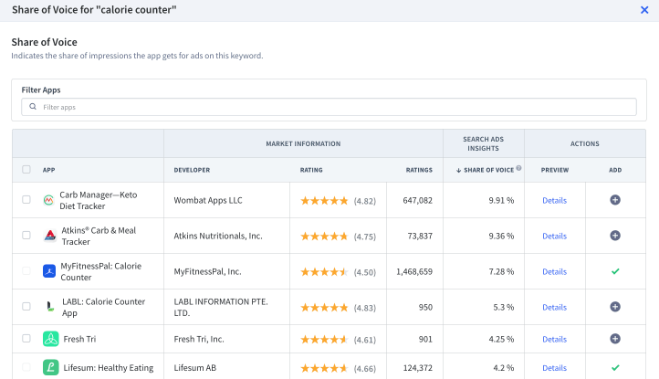This screenshot has width=659, height=379.
Task: Click the search magnifier icon
Action: pyautogui.click(x=33, y=107)
